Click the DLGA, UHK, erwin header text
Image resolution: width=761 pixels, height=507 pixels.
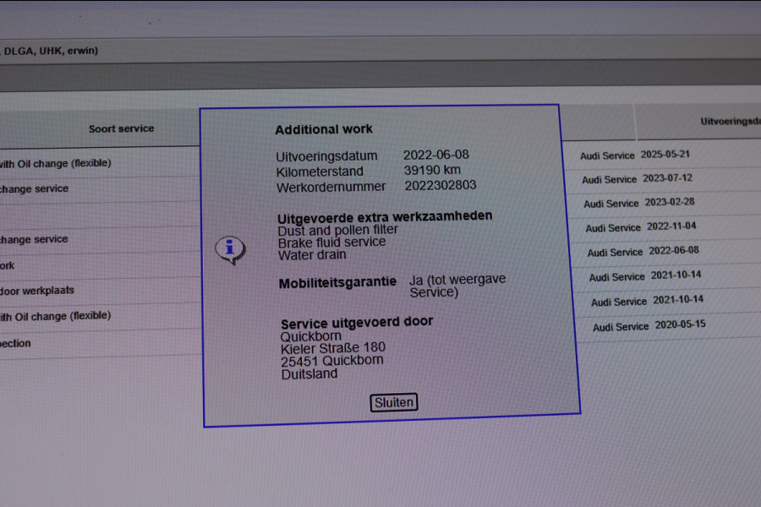(x=50, y=51)
